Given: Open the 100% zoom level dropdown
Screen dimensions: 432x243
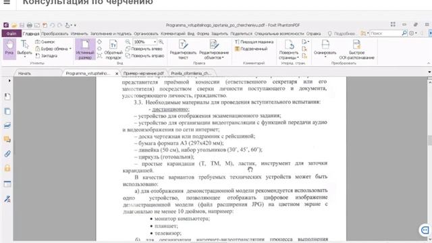Looking at the screenshot, I should 155,42.
